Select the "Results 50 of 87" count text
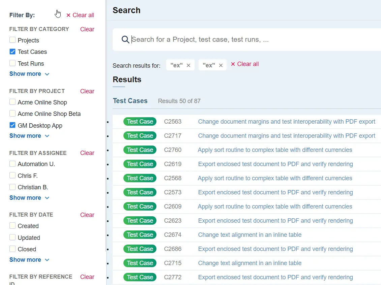The height and width of the screenshot is (285, 381). click(179, 101)
